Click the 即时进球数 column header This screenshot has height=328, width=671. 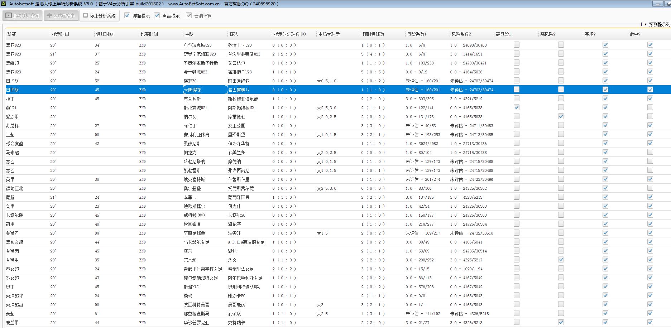pyautogui.click(x=373, y=34)
